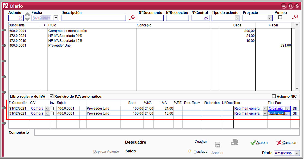Image resolution: width=304 pixels, height=159 pixels.
Task: Click the magnifier icon below Punteo
Action: [295, 17]
